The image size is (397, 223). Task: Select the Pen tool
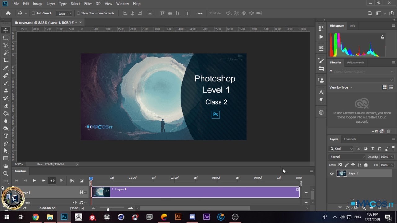(6, 143)
